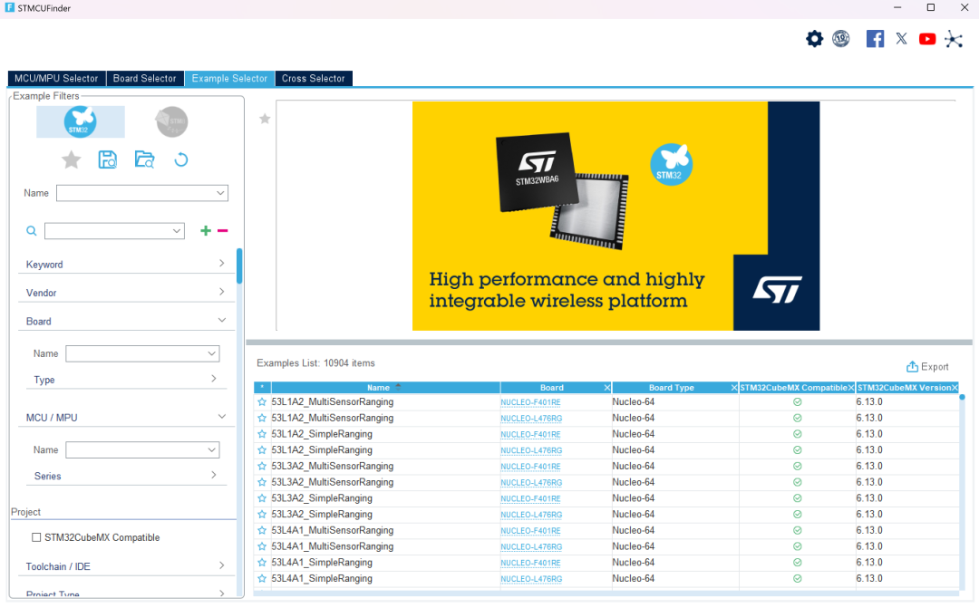Star 53L3A2_SimpleRanging on NUCLEO-L476RG

tap(262, 515)
